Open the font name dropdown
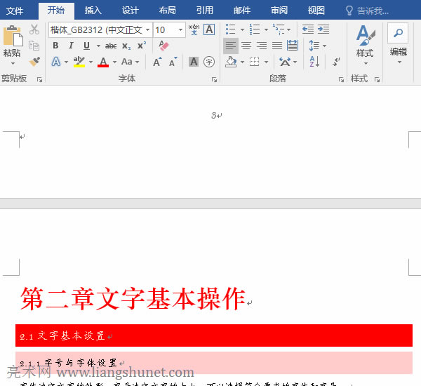 pyautogui.click(x=147, y=29)
